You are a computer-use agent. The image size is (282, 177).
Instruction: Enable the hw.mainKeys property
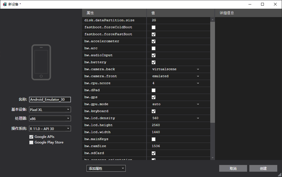coord(153,139)
